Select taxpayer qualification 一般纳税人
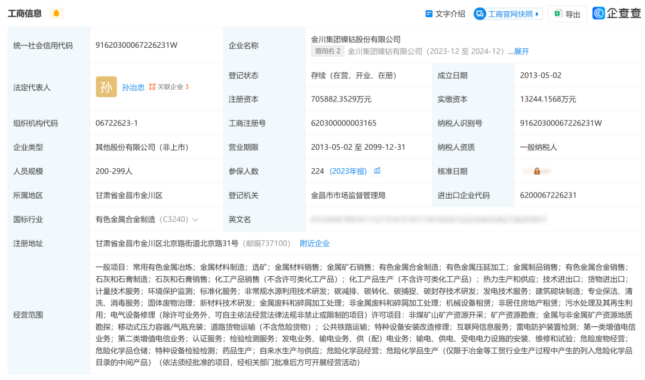645x380 pixels. tap(539, 147)
